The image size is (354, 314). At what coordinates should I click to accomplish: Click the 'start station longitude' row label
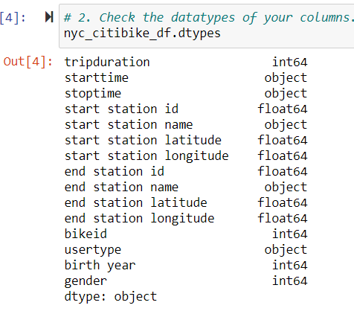147,156
